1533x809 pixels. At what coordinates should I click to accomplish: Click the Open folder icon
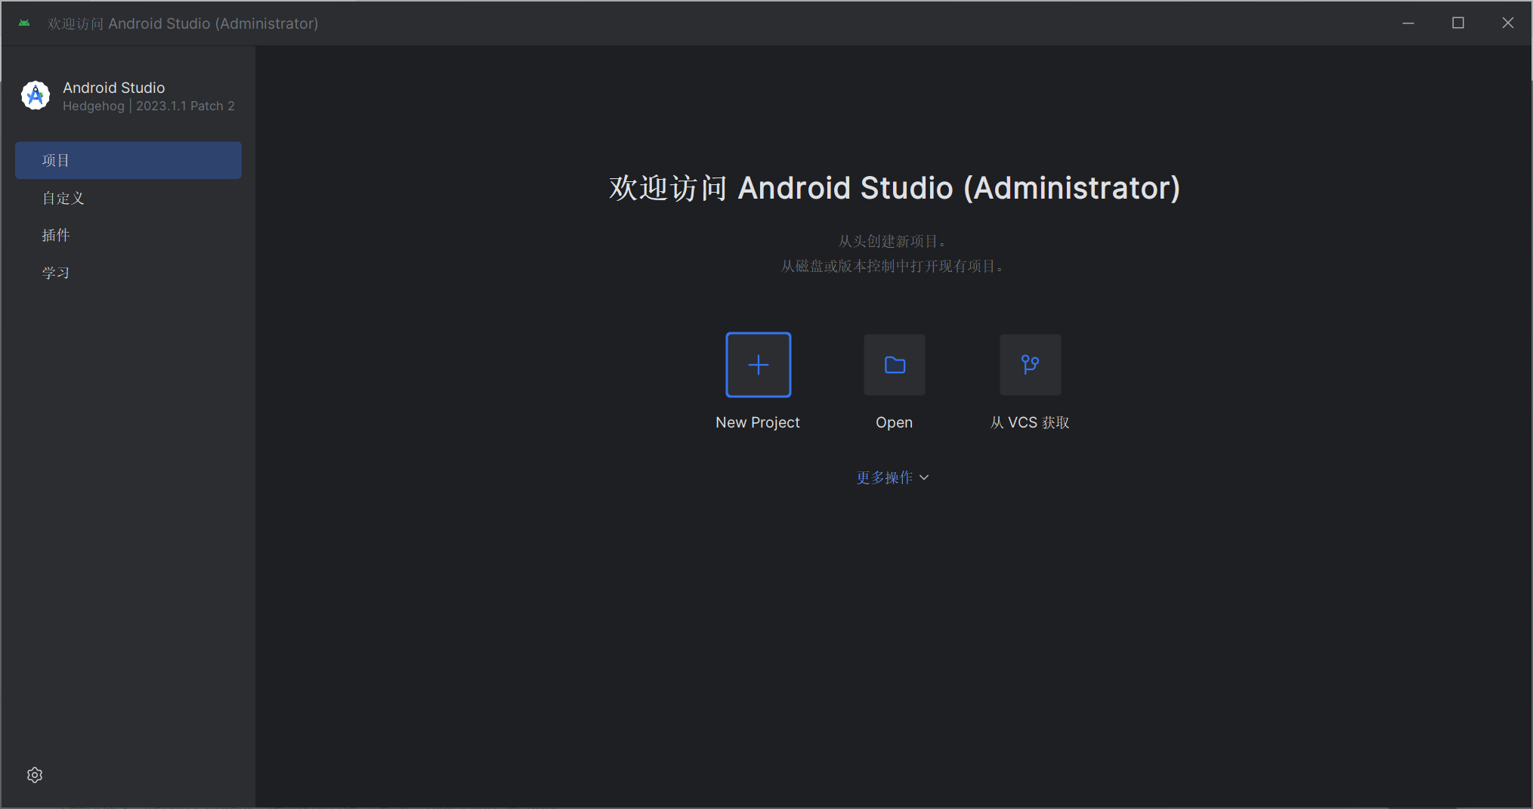[x=895, y=365]
